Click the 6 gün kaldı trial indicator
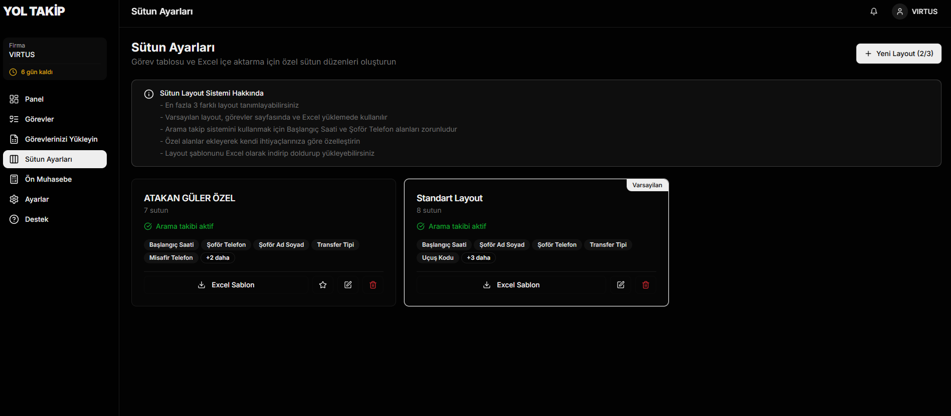The image size is (951, 416). (37, 72)
